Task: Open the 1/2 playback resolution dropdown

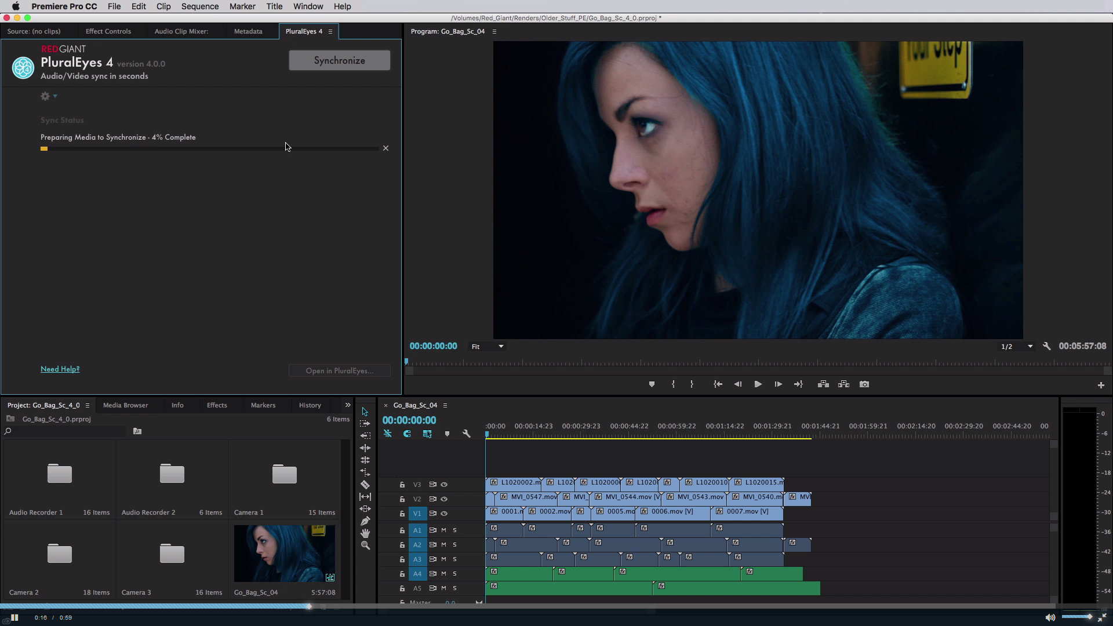Action: point(1017,347)
